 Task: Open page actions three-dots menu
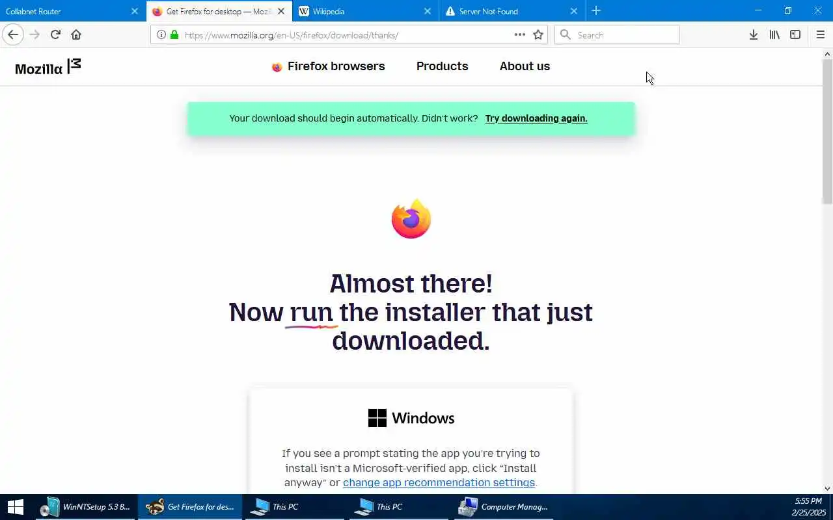tap(519, 34)
